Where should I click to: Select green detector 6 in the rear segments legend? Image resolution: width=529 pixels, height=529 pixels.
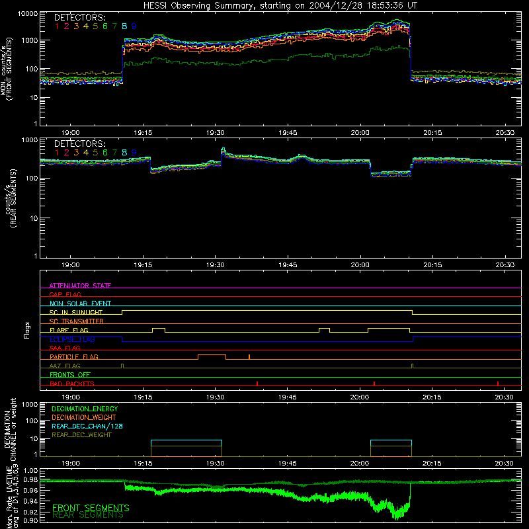pos(105,153)
